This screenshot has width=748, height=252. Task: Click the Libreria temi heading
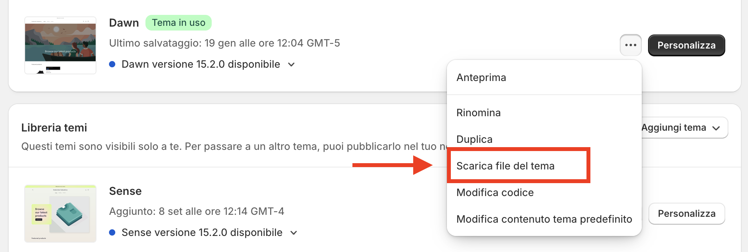[54, 128]
